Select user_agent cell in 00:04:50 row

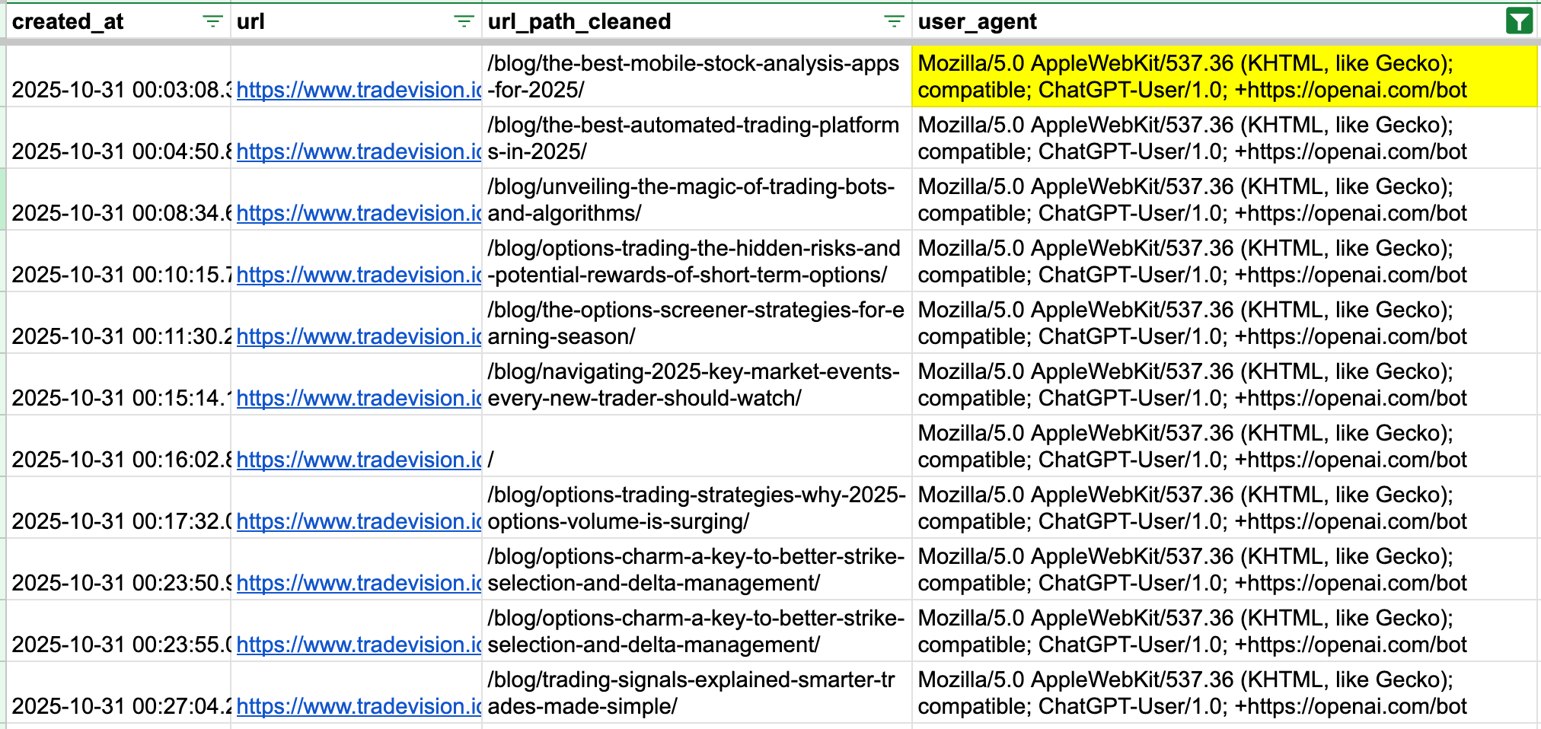click(1224, 138)
